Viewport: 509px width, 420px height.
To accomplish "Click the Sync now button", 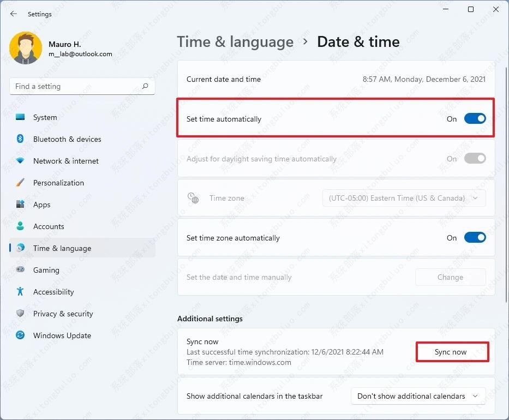I will (x=451, y=352).
